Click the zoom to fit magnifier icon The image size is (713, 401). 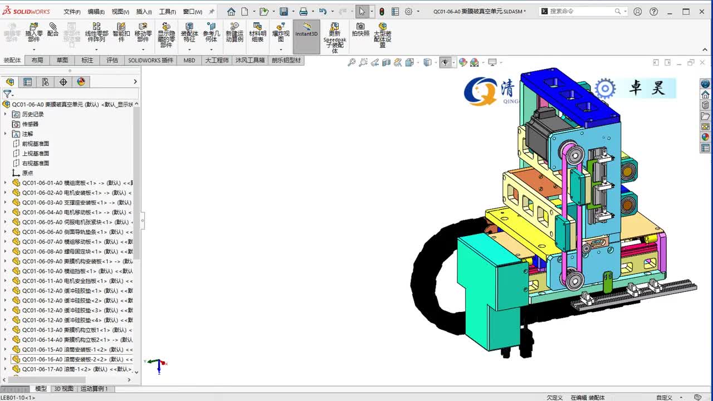coord(351,62)
